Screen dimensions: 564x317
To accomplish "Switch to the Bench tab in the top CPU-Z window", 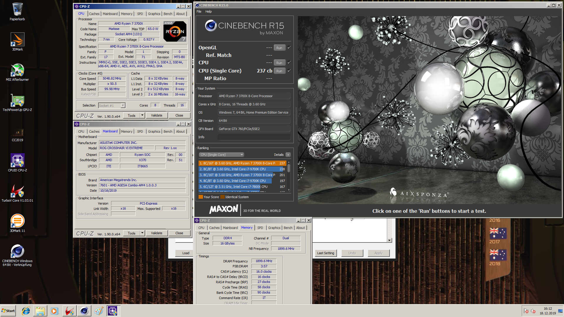I will (168, 14).
